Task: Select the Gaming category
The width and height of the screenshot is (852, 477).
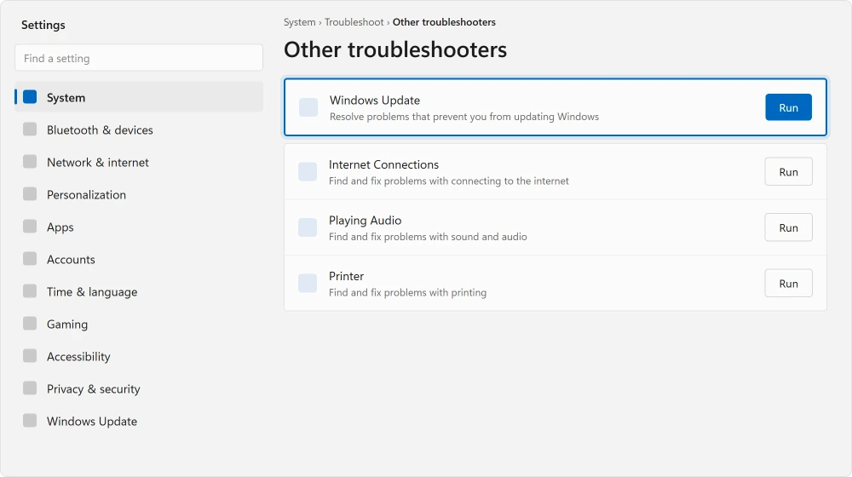Action: click(x=139, y=324)
